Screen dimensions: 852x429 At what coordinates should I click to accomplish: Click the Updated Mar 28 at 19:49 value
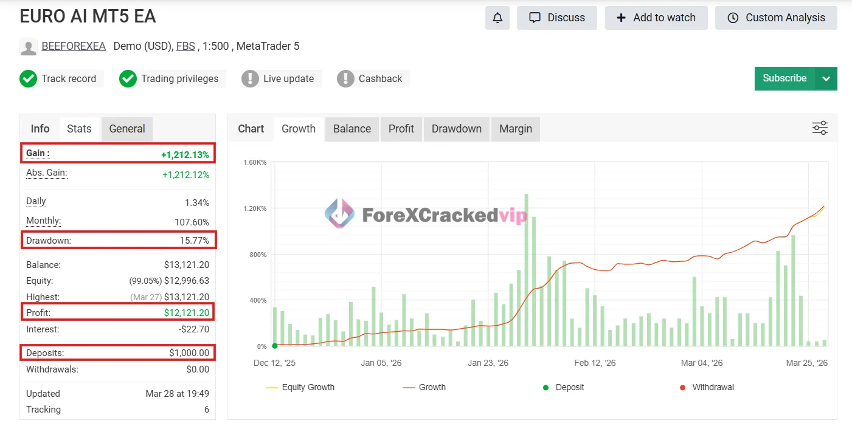[178, 394]
